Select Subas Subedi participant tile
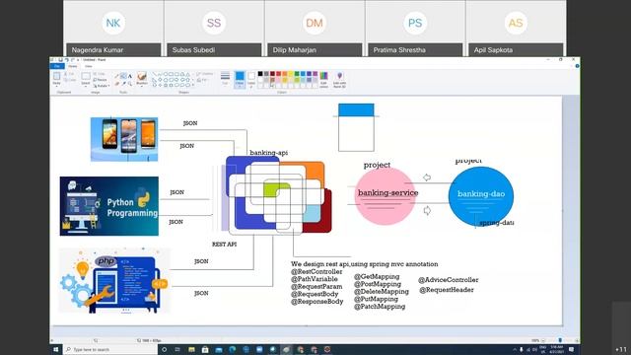 pos(214,28)
